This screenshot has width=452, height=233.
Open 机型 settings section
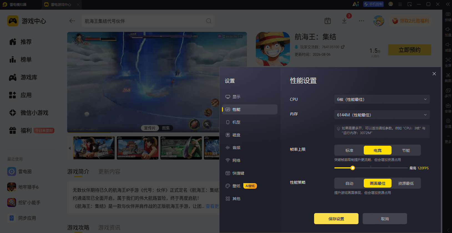point(250,122)
